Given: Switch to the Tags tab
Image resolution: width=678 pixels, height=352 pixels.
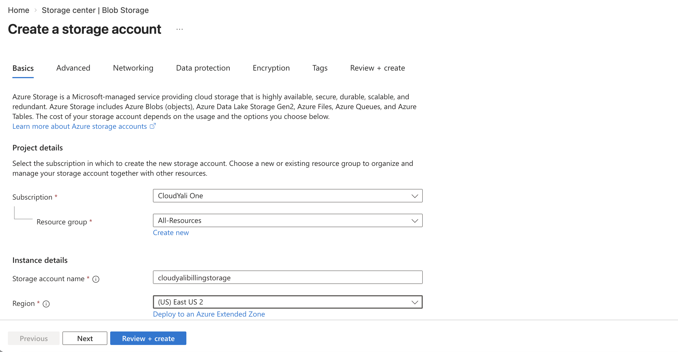Looking at the screenshot, I should (x=319, y=68).
